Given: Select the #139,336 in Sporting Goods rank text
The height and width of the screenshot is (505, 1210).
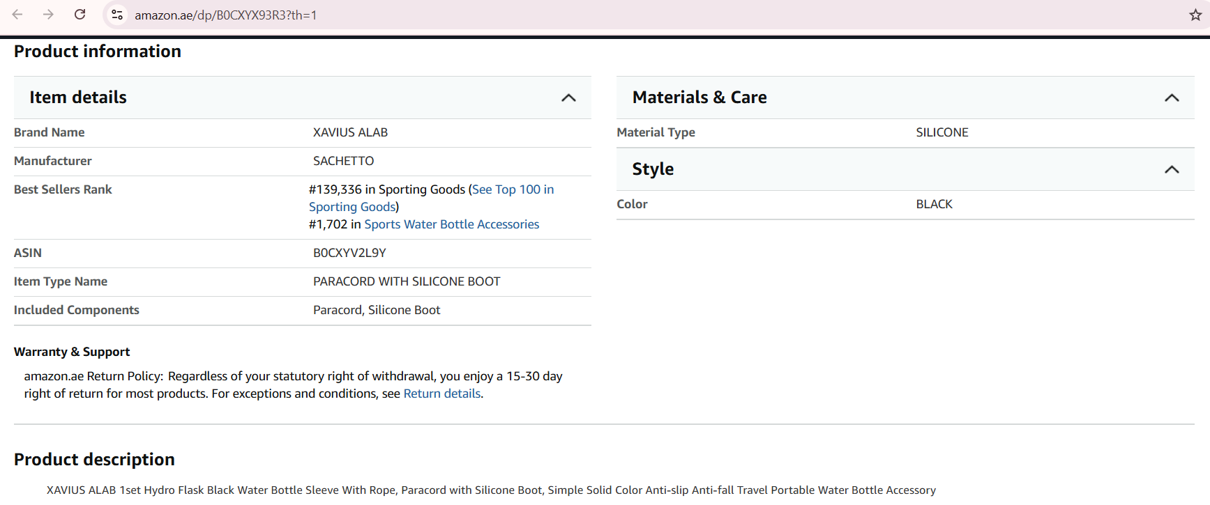Looking at the screenshot, I should (387, 189).
